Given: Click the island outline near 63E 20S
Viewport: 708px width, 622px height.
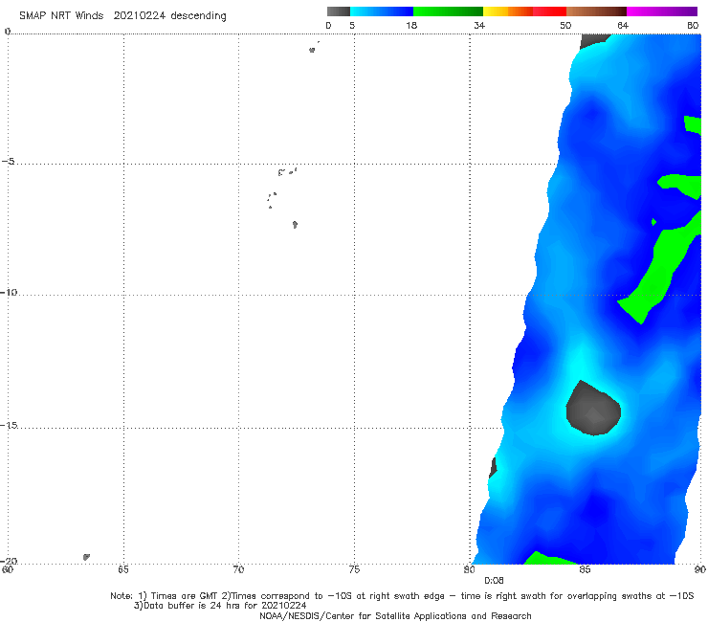Looking at the screenshot, I should pyautogui.click(x=86, y=557).
